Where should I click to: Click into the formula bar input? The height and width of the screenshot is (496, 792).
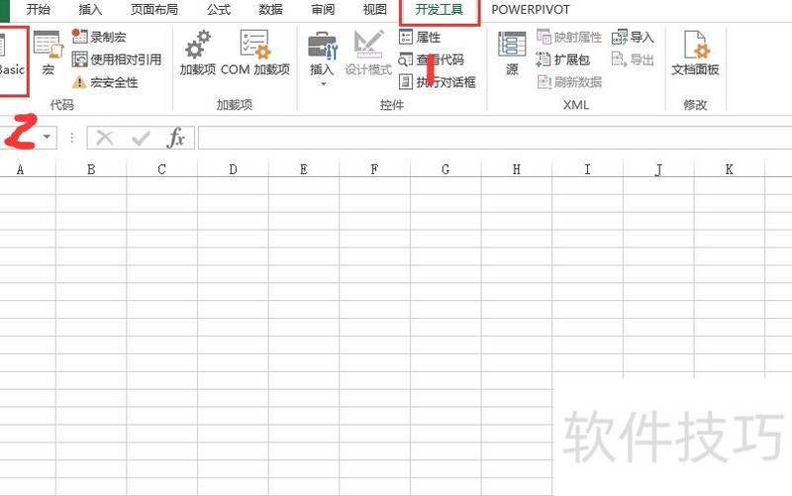495,138
